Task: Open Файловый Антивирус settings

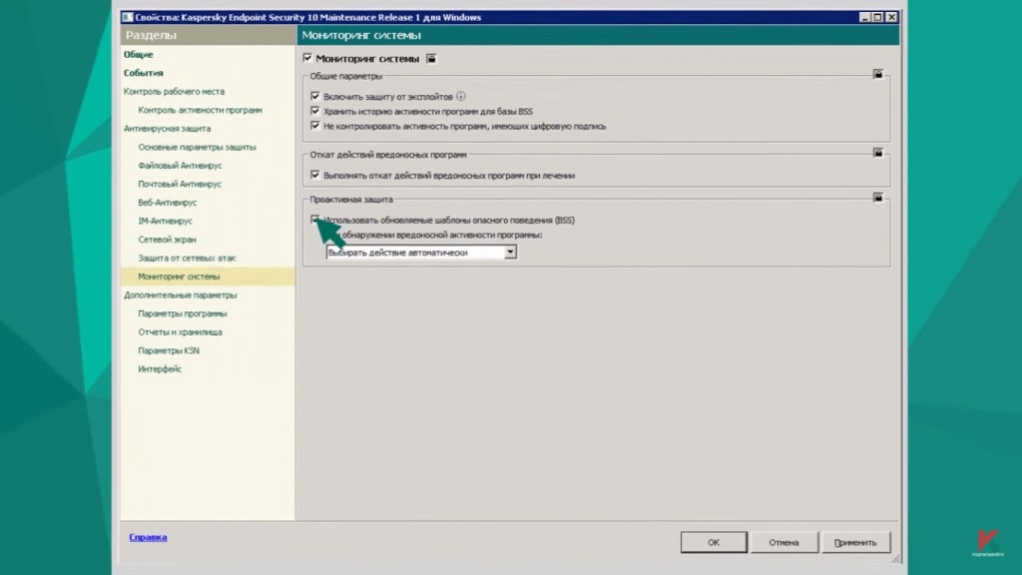Action: [x=180, y=166]
